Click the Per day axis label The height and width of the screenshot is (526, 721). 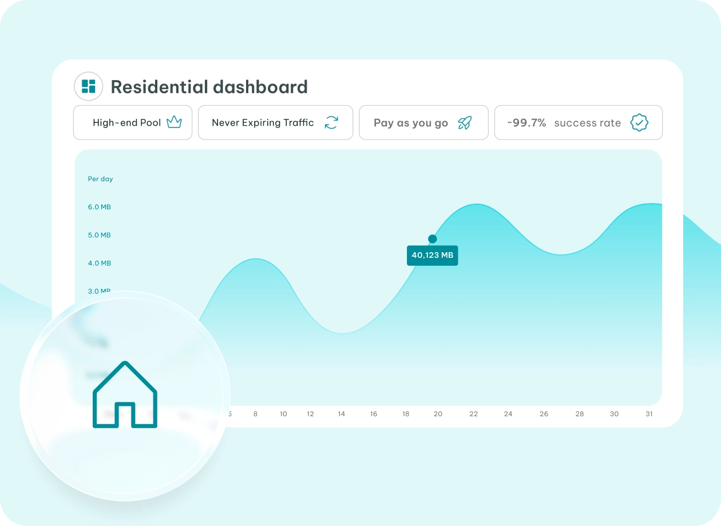coord(100,179)
